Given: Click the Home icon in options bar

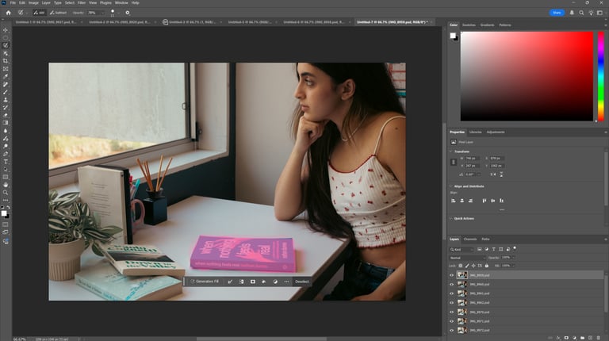Looking at the screenshot, I should pos(7,13).
